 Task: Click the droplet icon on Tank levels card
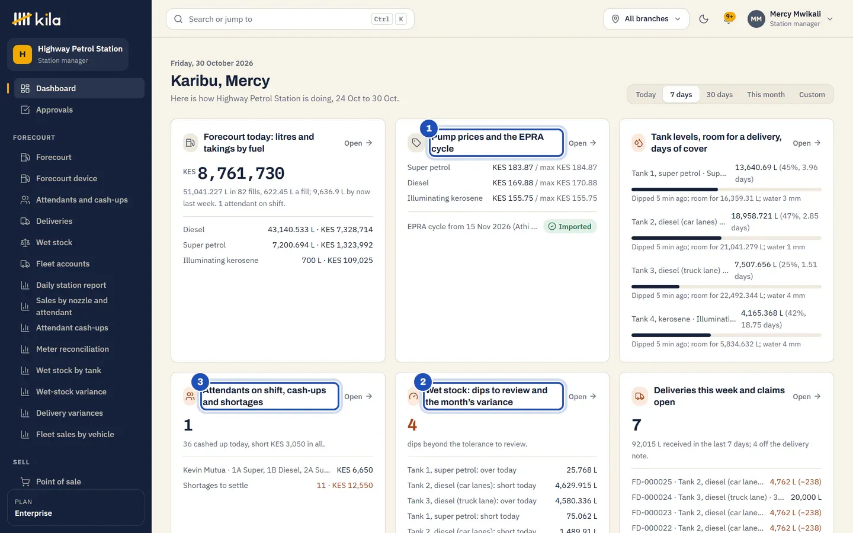pos(639,143)
